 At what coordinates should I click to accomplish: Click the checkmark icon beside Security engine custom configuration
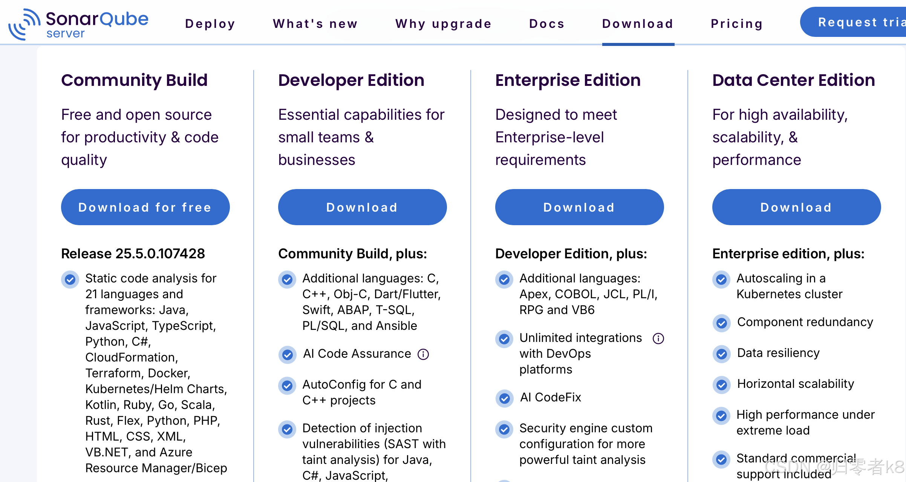504,430
